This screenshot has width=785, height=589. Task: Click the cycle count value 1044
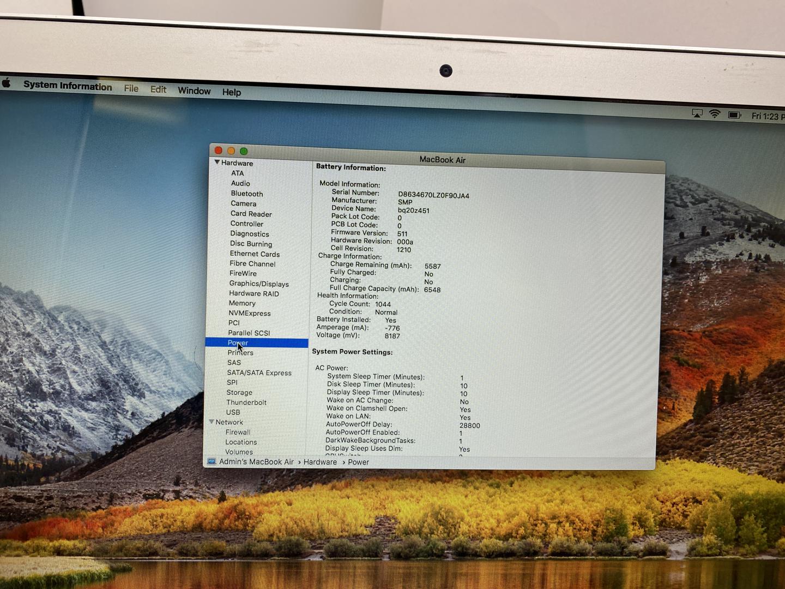click(x=383, y=304)
